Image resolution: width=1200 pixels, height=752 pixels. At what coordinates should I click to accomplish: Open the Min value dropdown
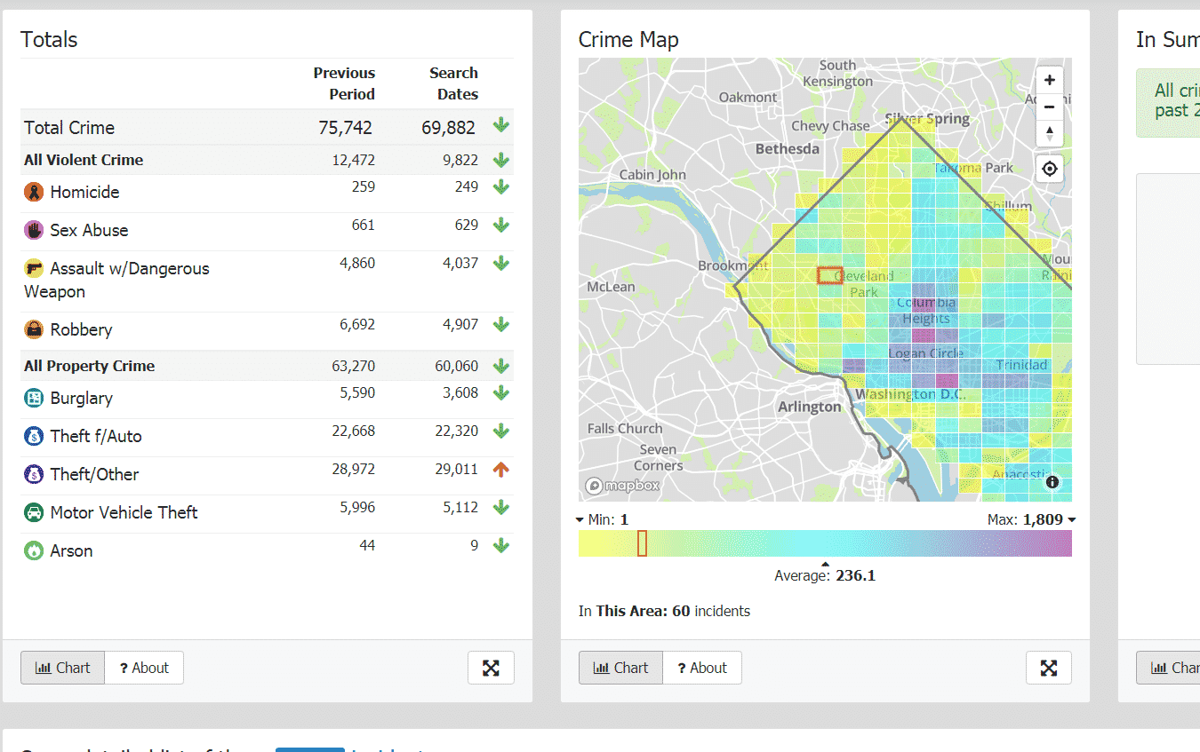coord(580,519)
